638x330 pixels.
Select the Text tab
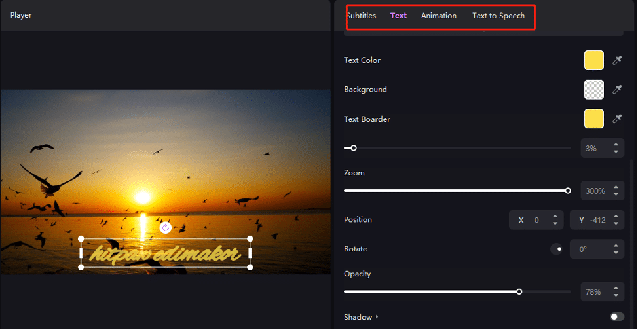click(398, 16)
